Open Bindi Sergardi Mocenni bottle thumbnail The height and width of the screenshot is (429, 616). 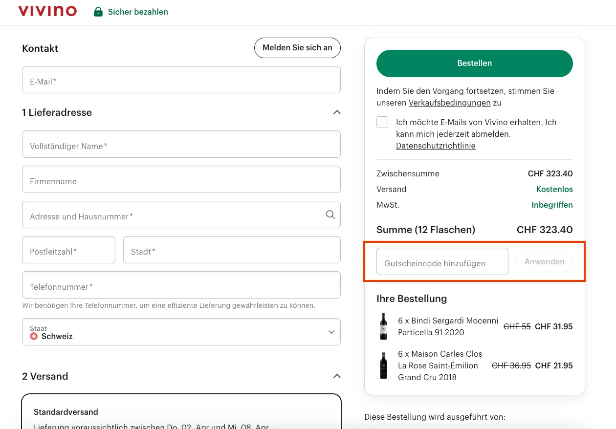(384, 326)
